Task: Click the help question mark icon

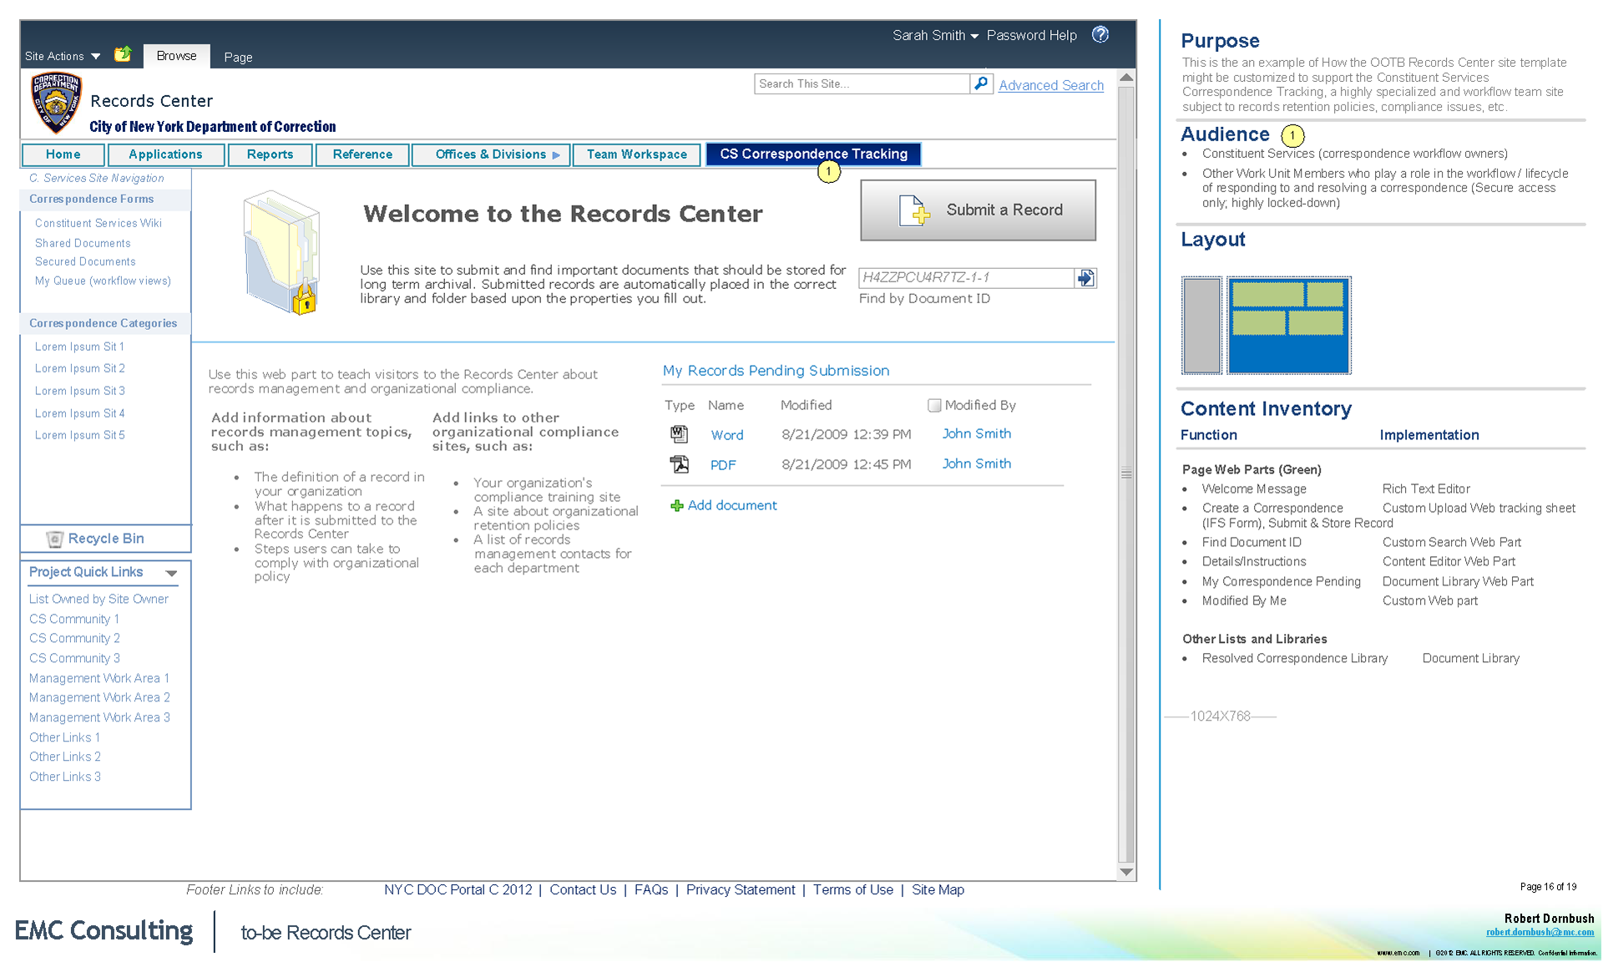Action: coord(1100,34)
